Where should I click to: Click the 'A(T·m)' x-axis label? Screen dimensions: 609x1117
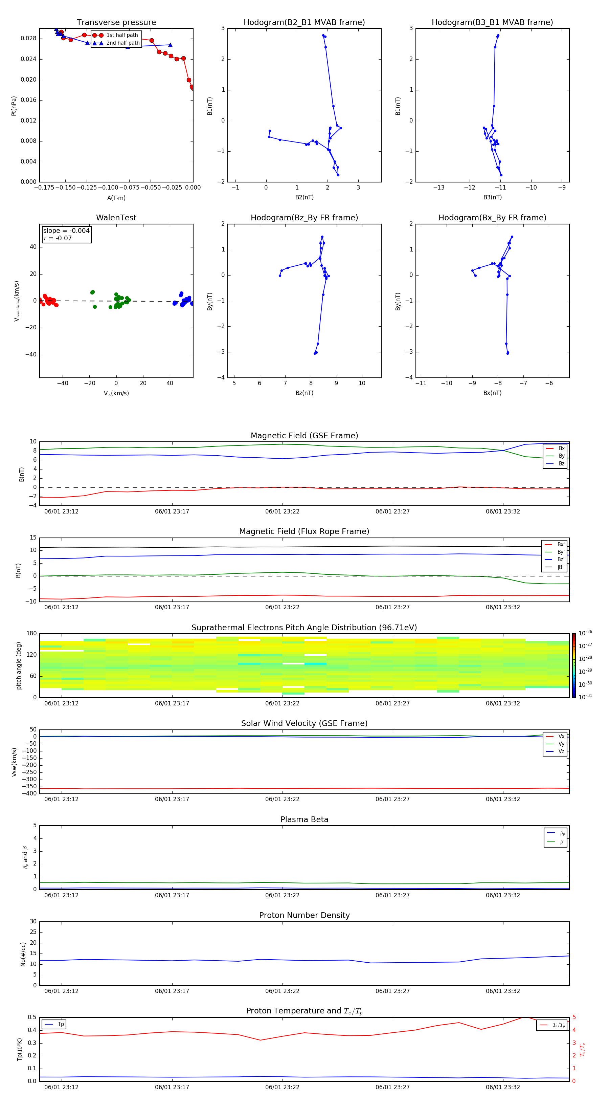click(116, 198)
